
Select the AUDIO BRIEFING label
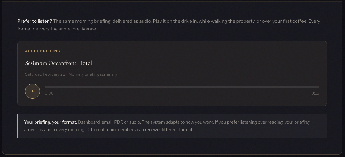[43, 51]
